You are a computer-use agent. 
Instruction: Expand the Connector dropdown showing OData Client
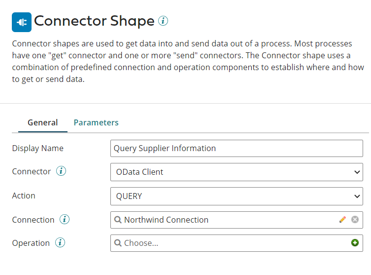point(236,172)
